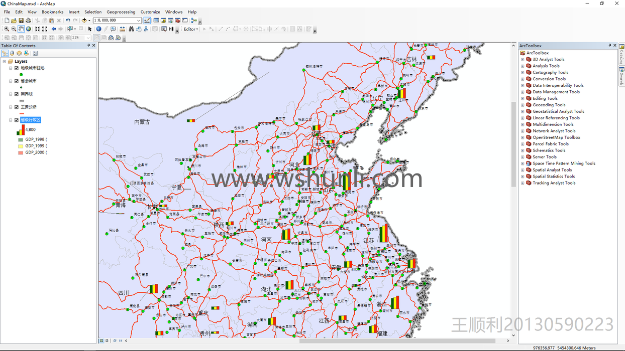This screenshot has height=351, width=625.
Task: Open the Go To XY tool
Action: [x=146, y=29]
